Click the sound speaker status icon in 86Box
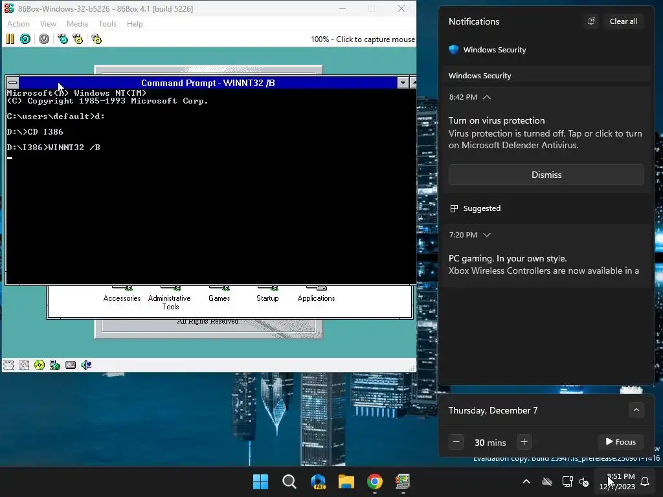The height and width of the screenshot is (497, 663). (x=86, y=365)
